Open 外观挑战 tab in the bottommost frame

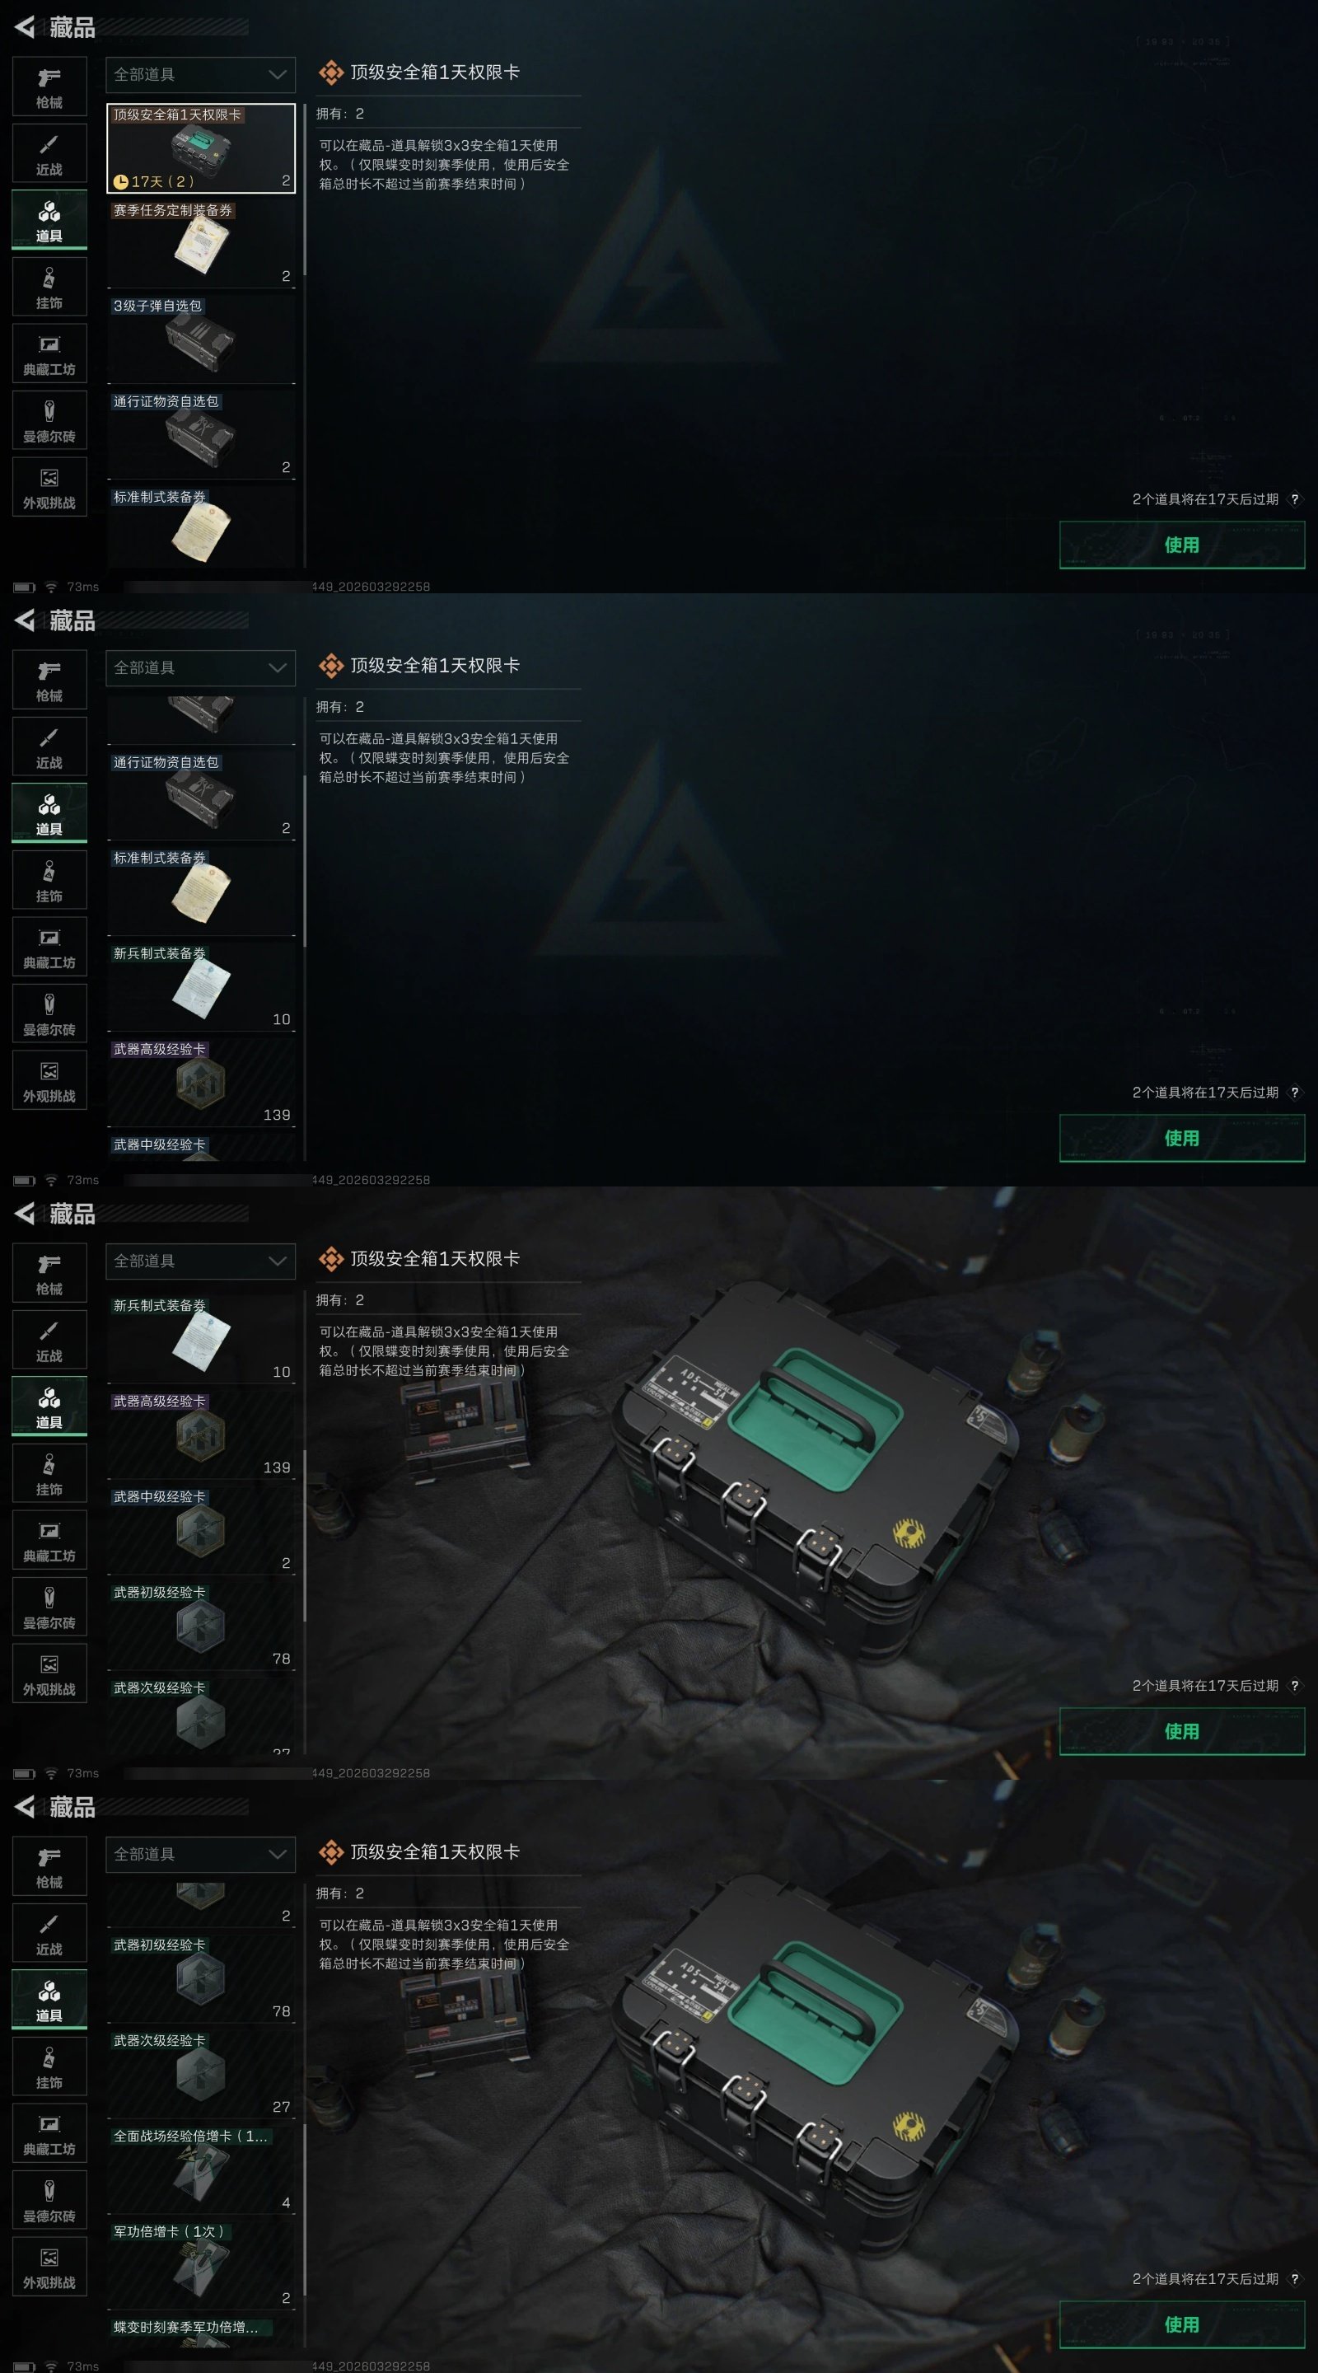[49, 2267]
